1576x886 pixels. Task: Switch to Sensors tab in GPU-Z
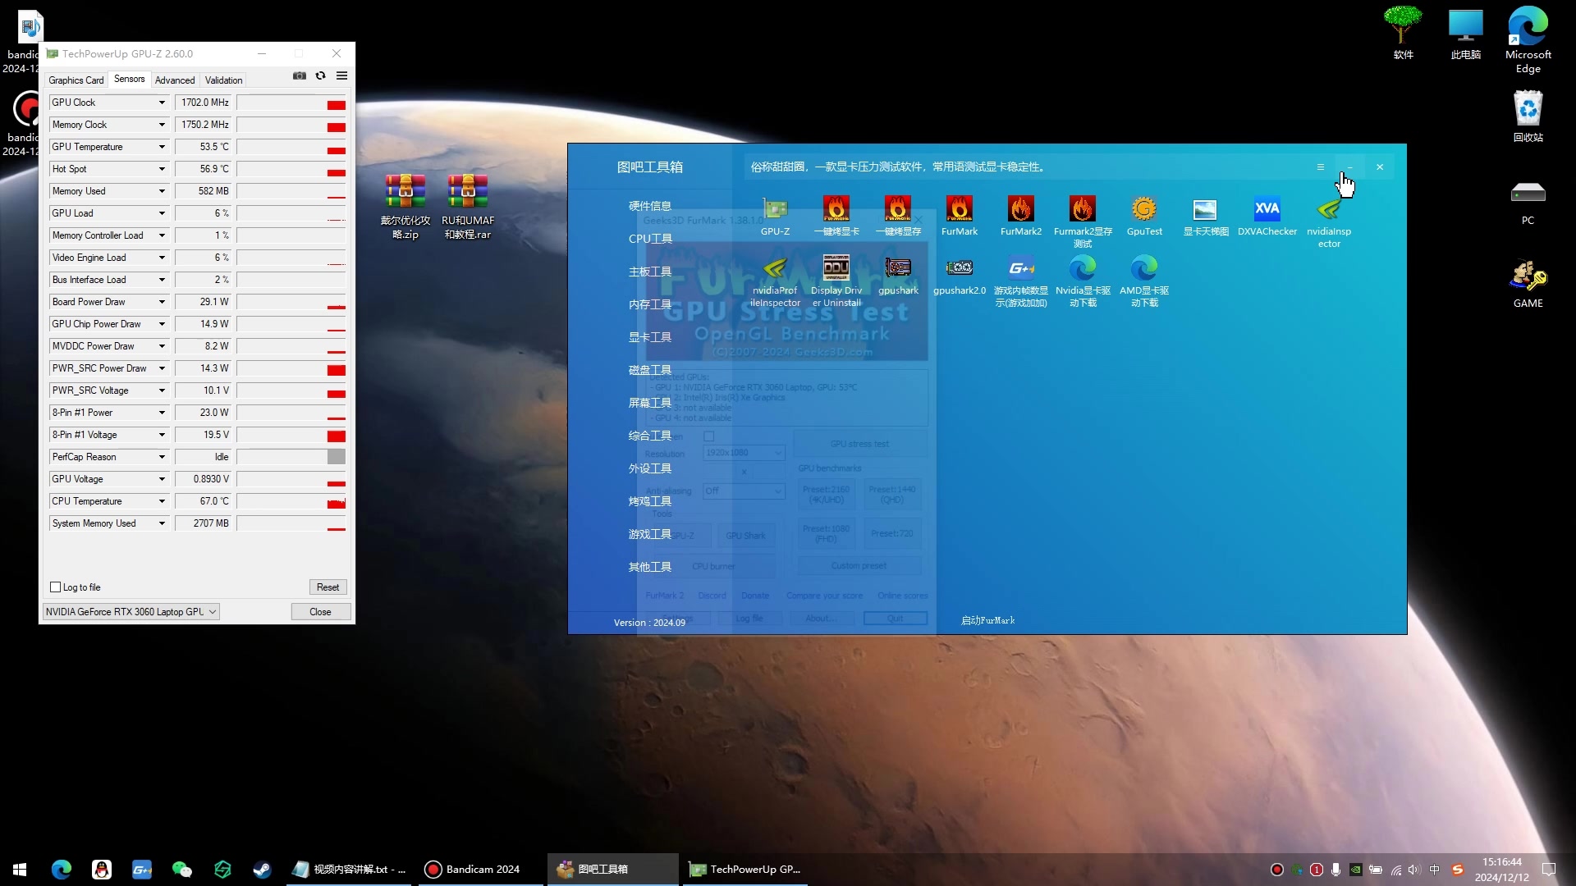click(129, 79)
